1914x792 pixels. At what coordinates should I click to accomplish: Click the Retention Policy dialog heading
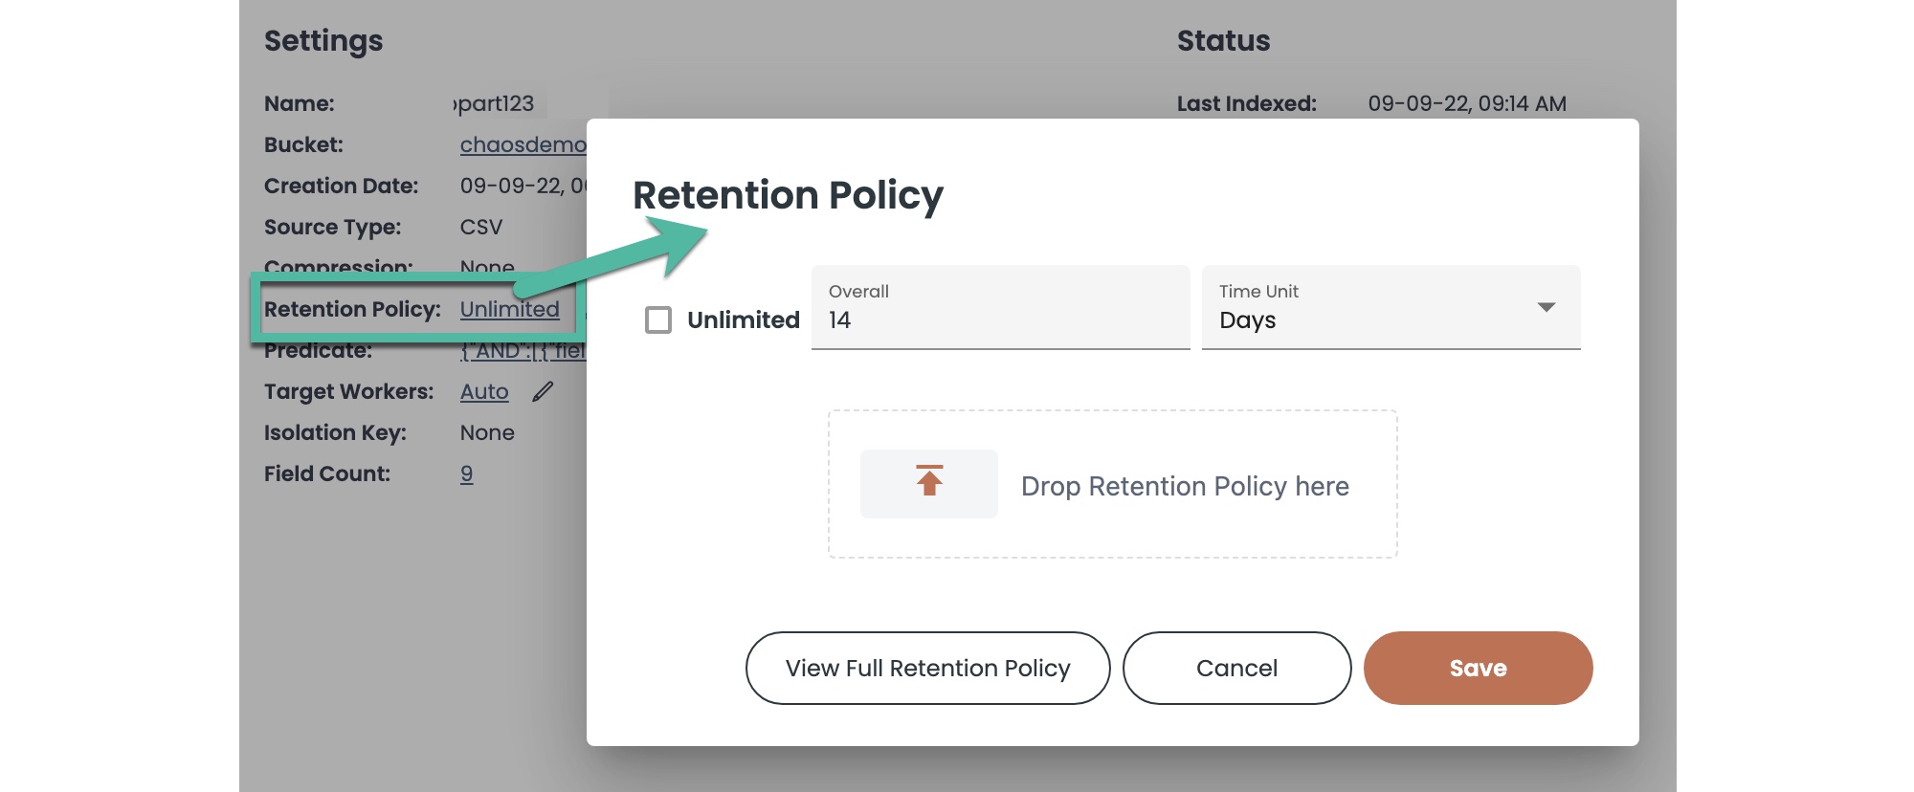[x=788, y=195]
